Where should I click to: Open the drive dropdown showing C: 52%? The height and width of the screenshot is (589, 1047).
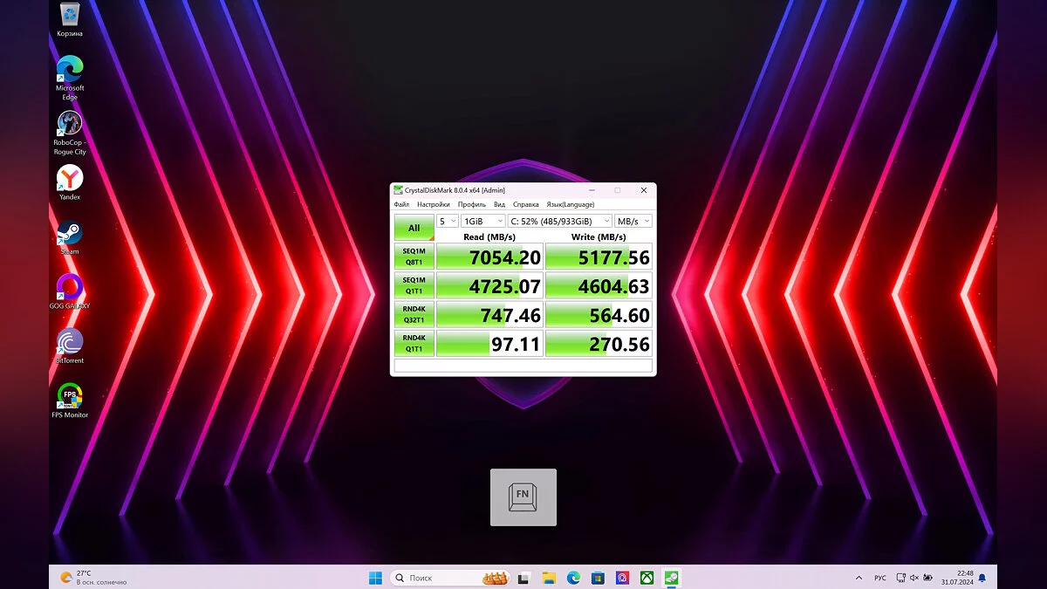point(559,221)
